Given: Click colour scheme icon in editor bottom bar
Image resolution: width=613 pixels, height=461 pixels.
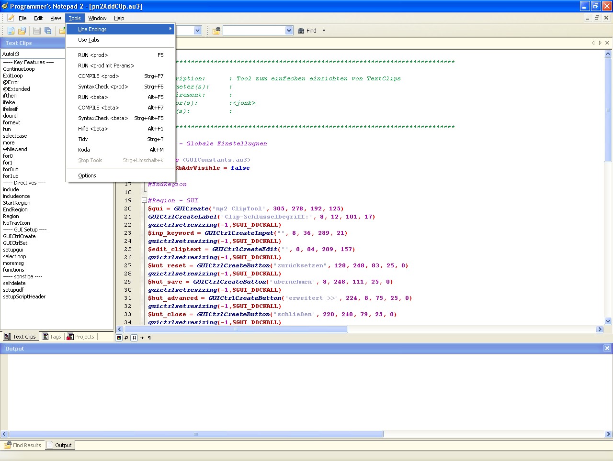Looking at the screenshot, I should pos(119,338).
